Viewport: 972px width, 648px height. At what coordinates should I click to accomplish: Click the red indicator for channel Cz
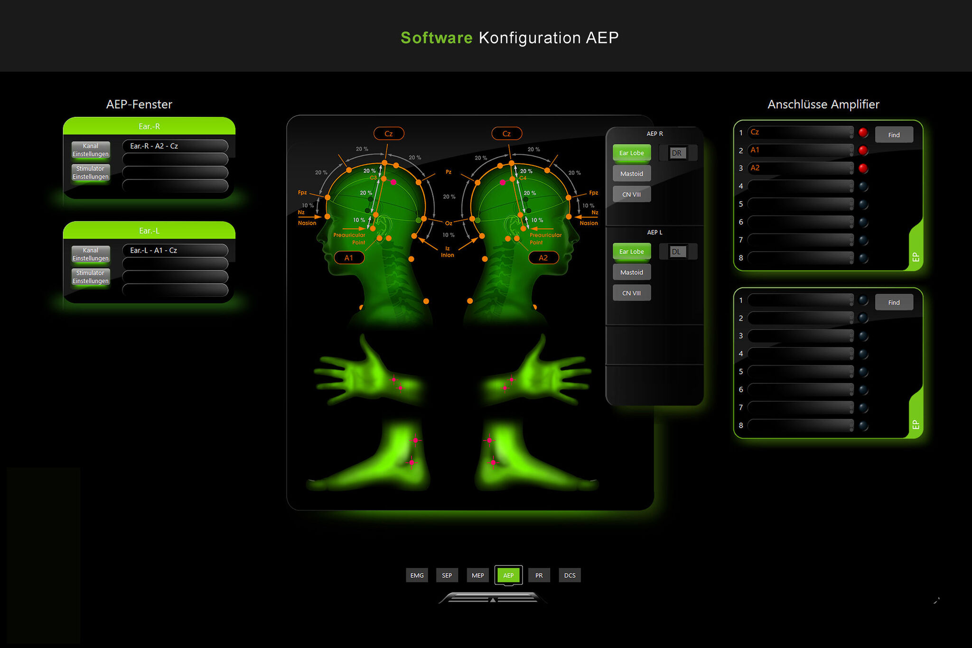point(863,132)
